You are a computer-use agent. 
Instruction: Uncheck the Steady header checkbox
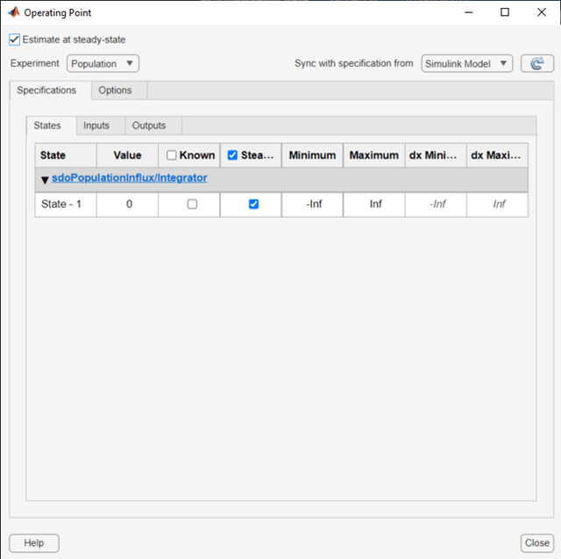(232, 155)
